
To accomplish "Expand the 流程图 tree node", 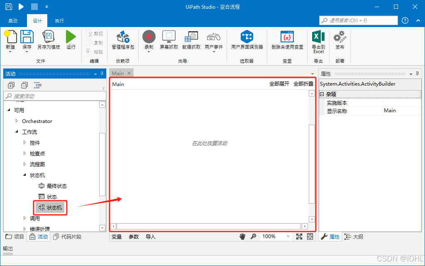I will click(24, 164).
